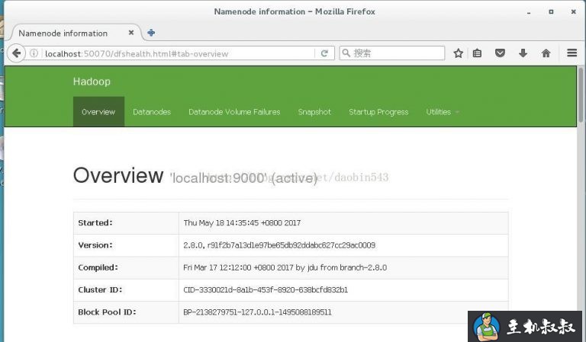
Task: Open a new tab with plus icon
Action: 151,33
